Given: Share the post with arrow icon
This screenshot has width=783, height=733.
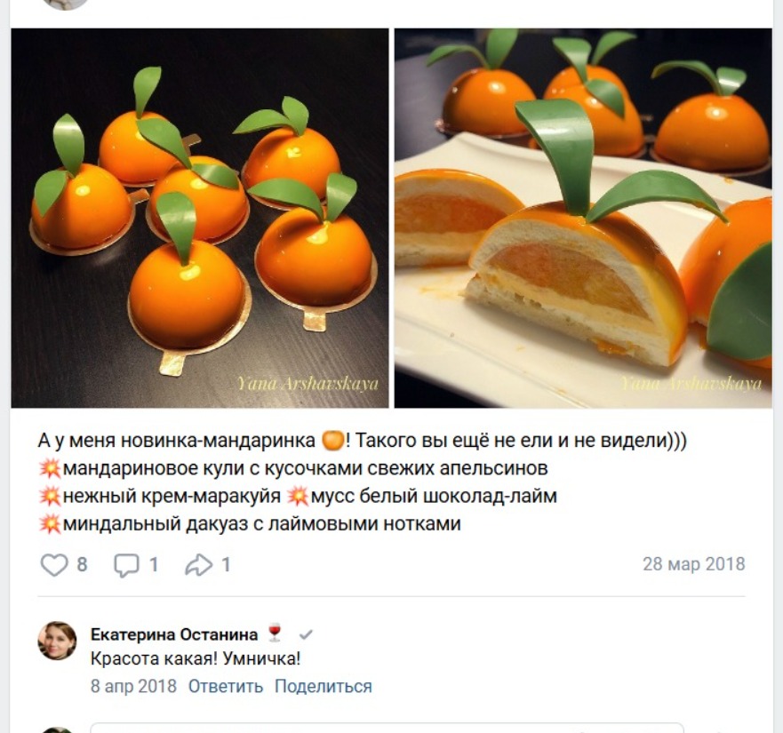Looking at the screenshot, I should [x=197, y=565].
